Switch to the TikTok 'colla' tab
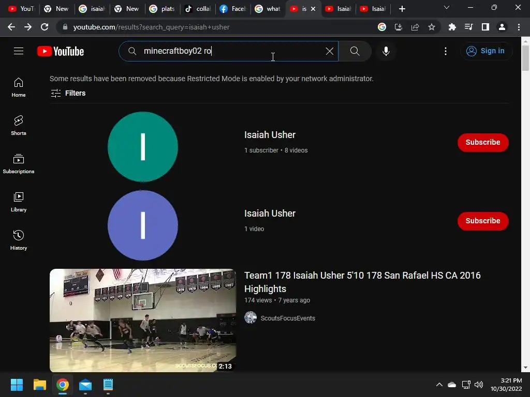This screenshot has width=530, height=397. [x=198, y=9]
